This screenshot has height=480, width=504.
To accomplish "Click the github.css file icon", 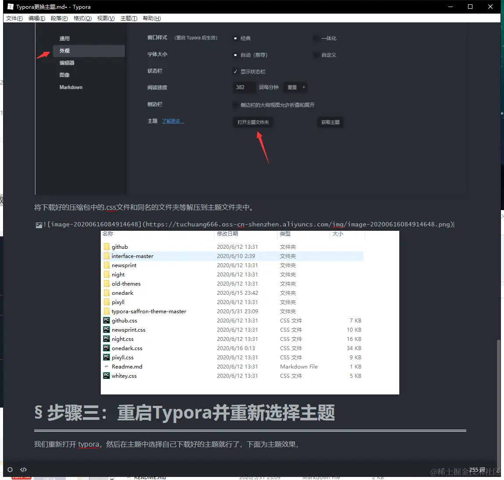I will point(106,320).
